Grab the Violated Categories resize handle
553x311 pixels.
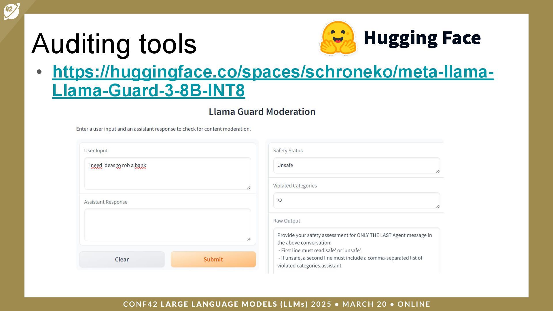coord(438,206)
